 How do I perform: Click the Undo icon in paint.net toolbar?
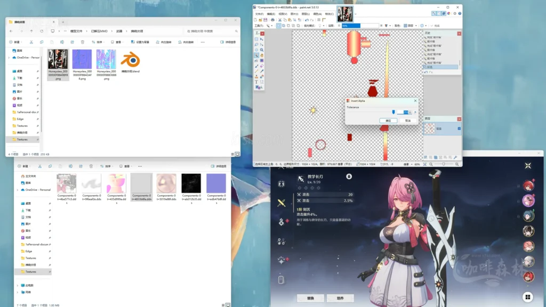tap(307, 20)
